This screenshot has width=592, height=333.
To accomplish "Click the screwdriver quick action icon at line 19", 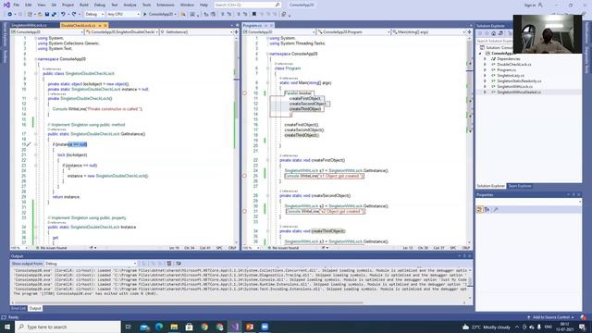I will point(29,144).
